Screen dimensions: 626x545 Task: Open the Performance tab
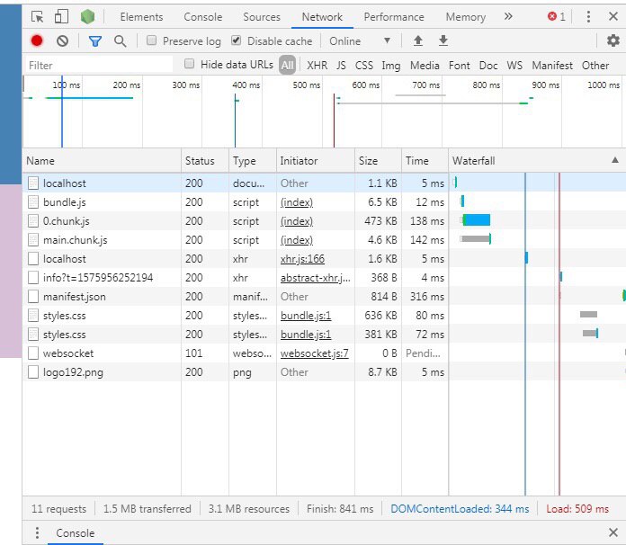click(x=393, y=17)
